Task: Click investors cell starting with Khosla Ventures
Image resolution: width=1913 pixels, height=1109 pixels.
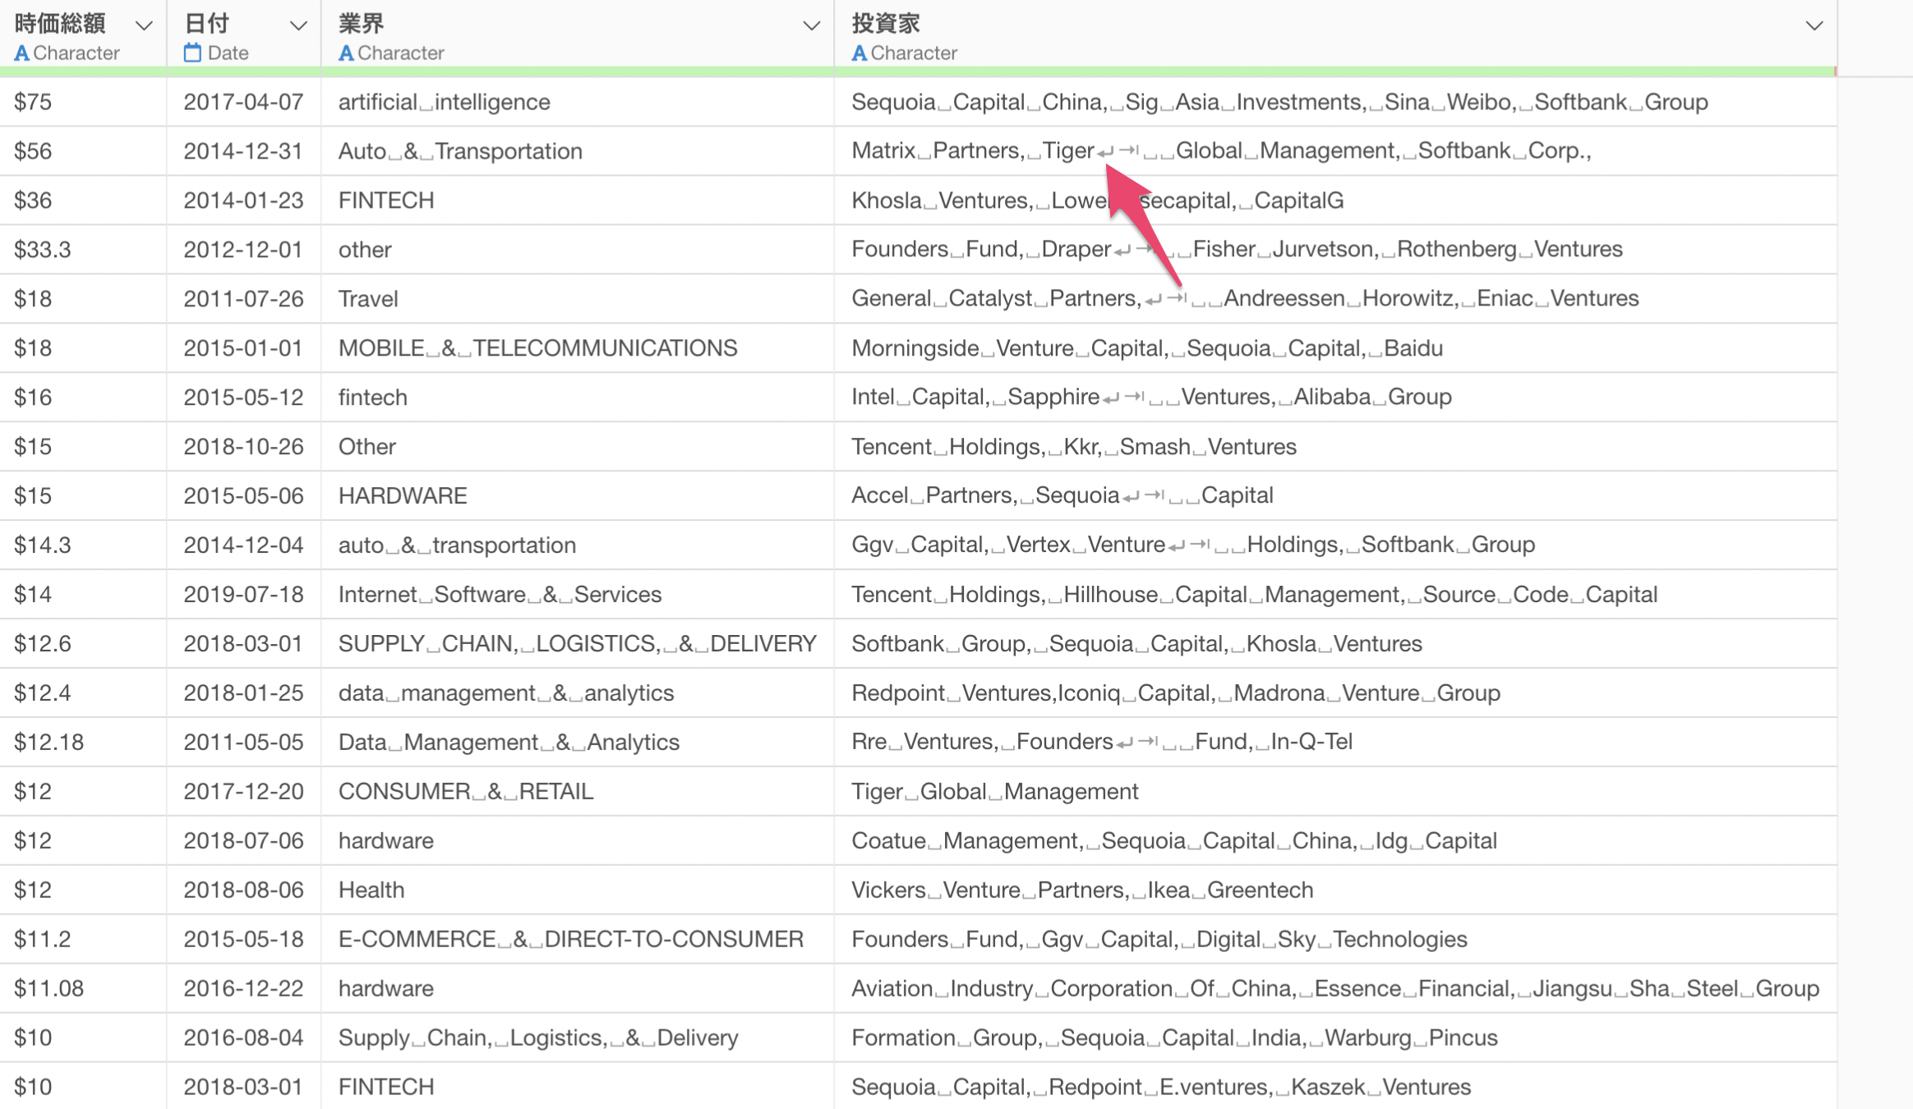Action: (x=1335, y=200)
